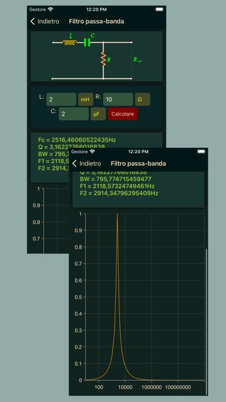226x402 pixels.
Task: Click the Wi-Fi icon in front window status bar
Action: coord(92,151)
